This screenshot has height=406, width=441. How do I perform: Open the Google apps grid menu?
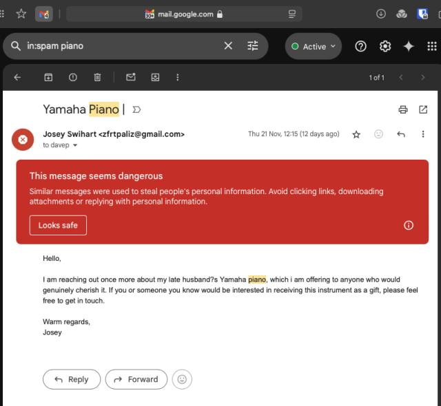[432, 46]
